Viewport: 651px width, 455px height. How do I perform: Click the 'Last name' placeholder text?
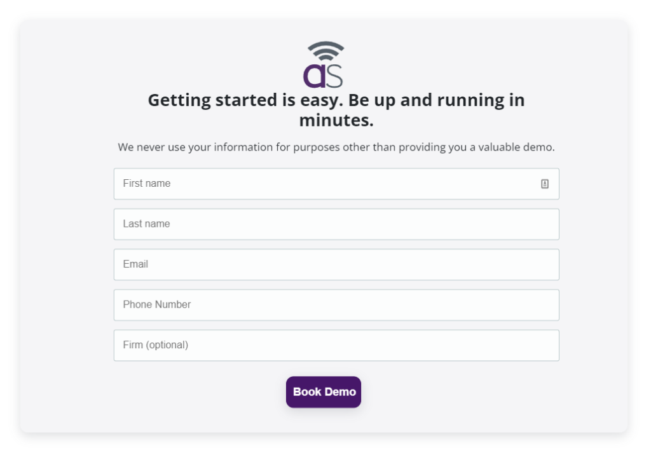tap(146, 224)
